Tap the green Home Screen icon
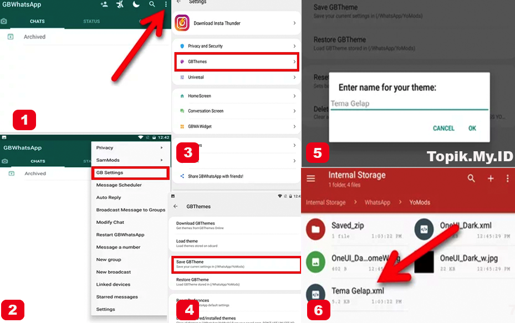 182,96
